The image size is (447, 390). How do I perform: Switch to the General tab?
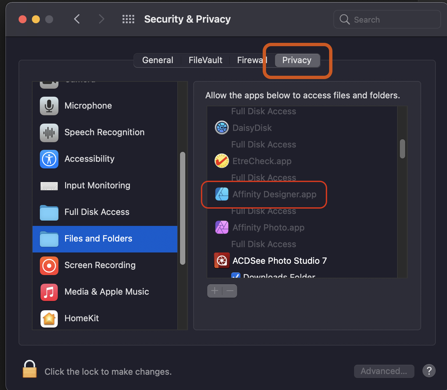pos(158,60)
